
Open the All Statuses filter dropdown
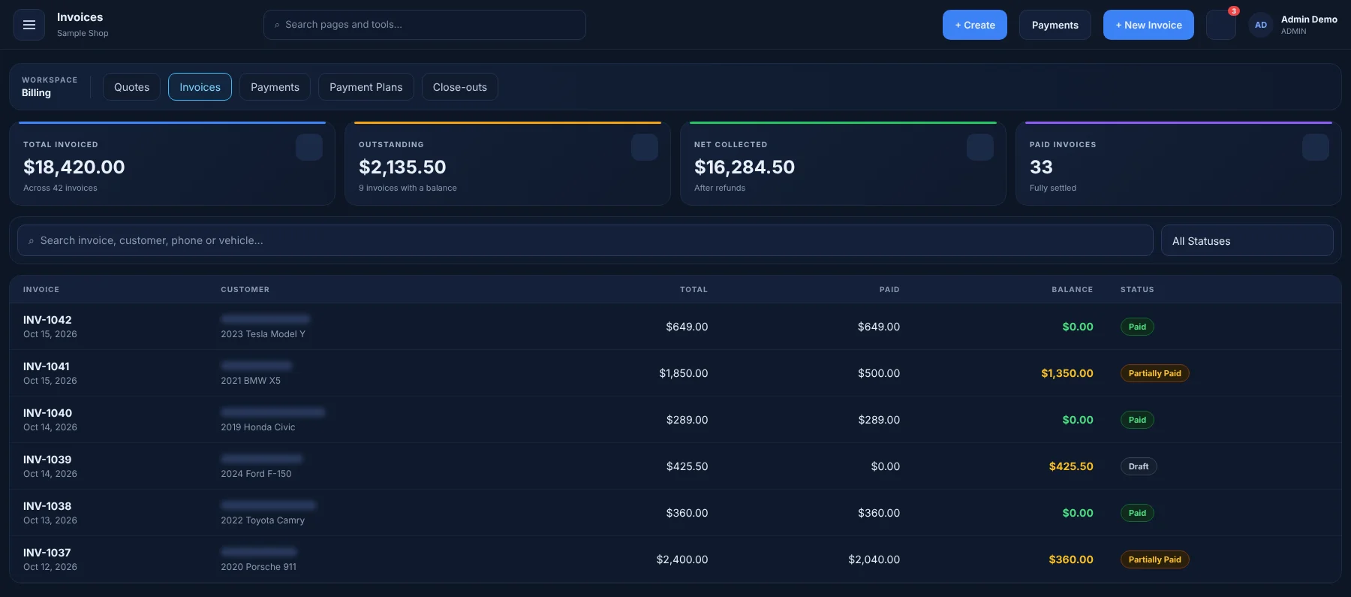click(1247, 241)
